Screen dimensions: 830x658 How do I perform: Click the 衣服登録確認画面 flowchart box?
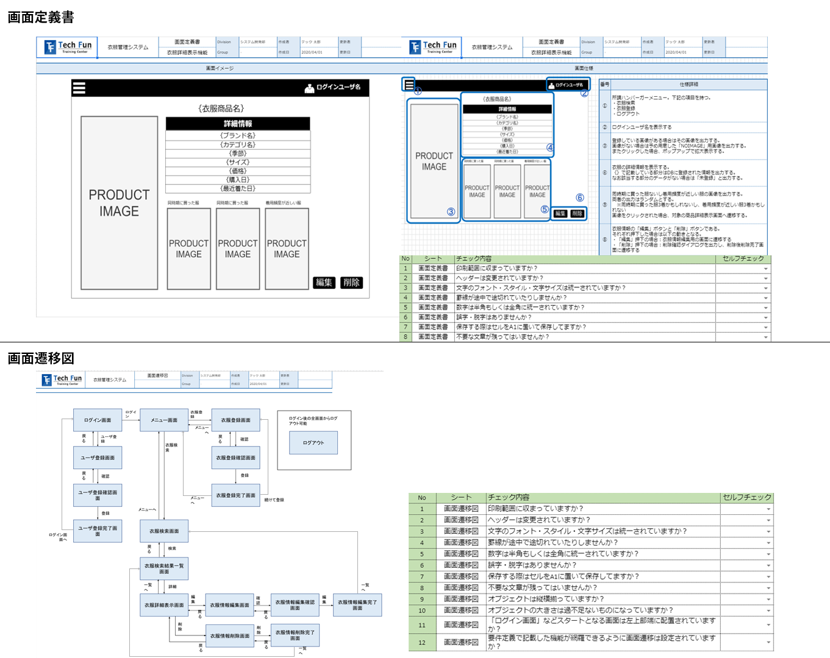point(235,458)
